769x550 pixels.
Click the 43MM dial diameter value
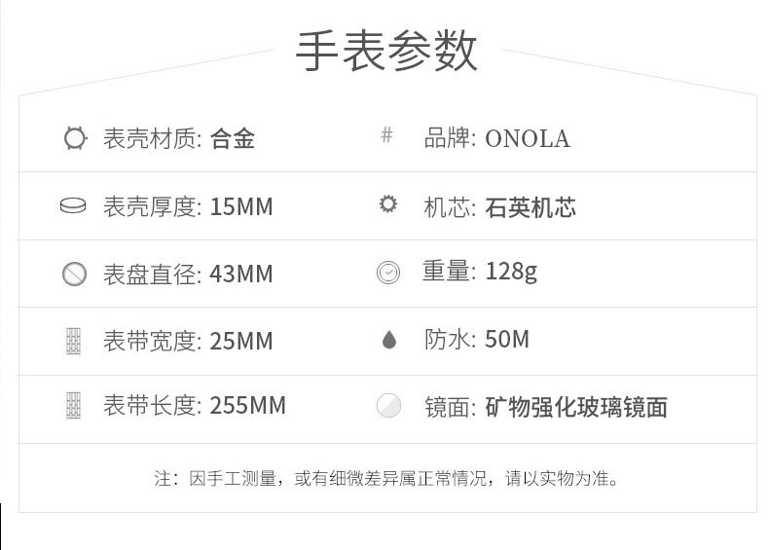241,275
